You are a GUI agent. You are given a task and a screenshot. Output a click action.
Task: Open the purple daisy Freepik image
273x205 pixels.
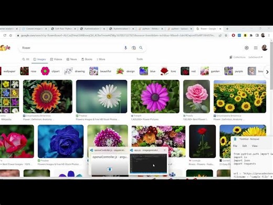(155, 96)
